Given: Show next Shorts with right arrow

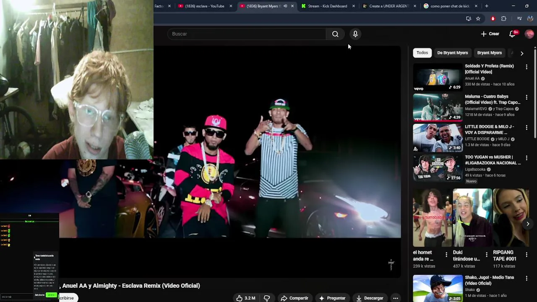Looking at the screenshot, I should tap(528, 224).
